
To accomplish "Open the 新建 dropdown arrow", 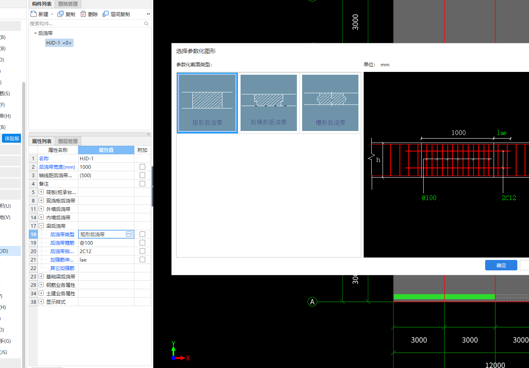I will pos(52,14).
